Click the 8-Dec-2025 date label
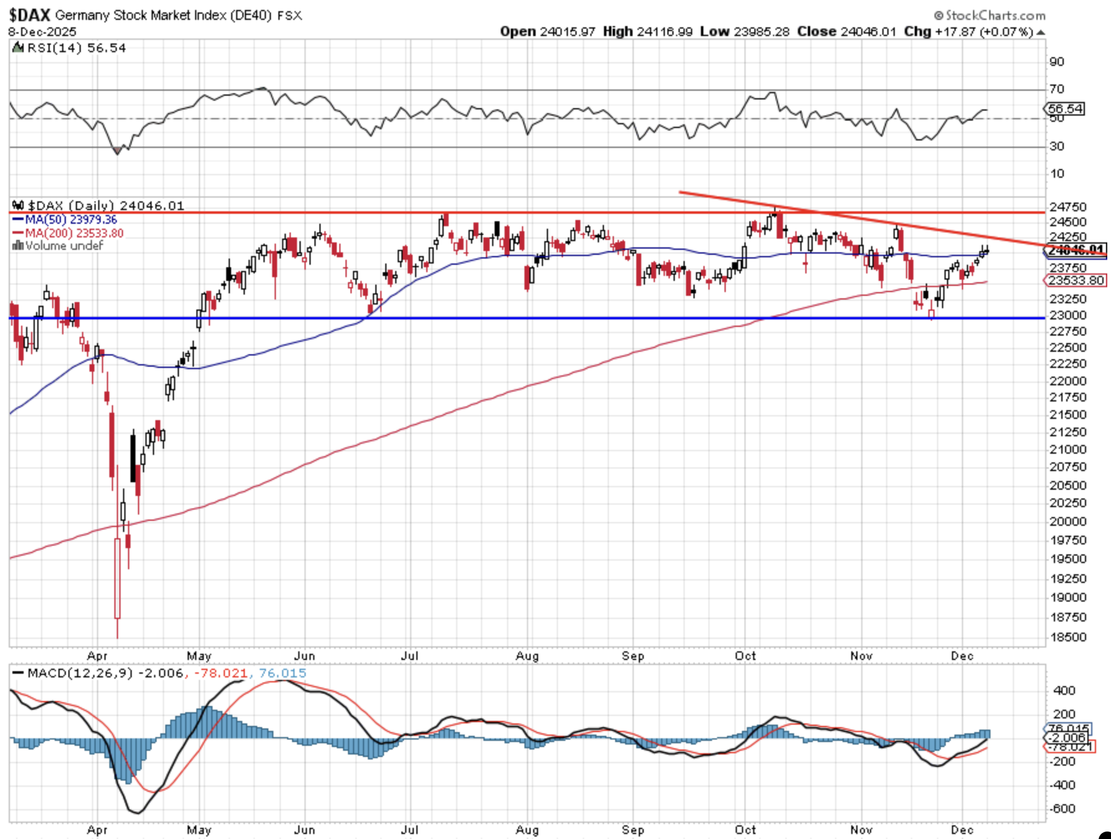The width and height of the screenshot is (1111, 839). [x=42, y=32]
